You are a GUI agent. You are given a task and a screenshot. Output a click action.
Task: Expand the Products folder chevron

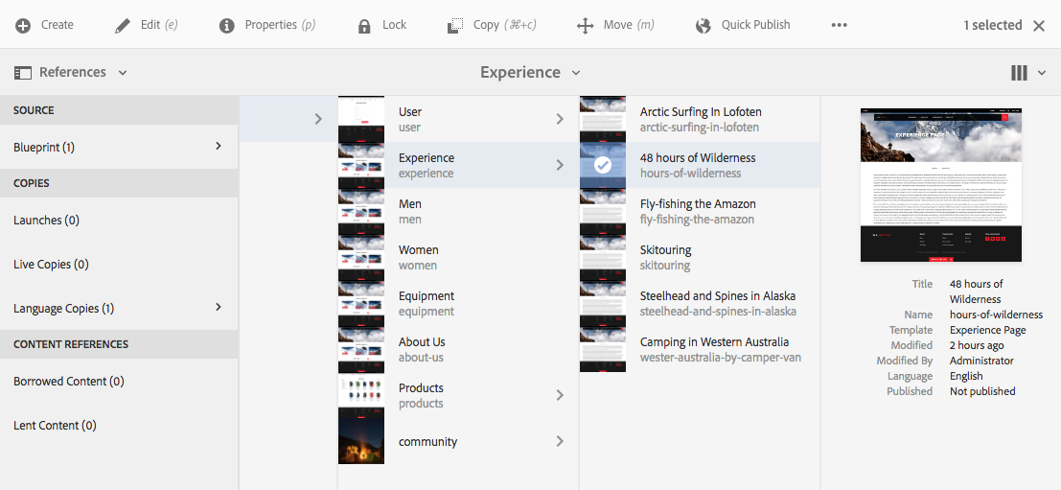pyautogui.click(x=560, y=395)
